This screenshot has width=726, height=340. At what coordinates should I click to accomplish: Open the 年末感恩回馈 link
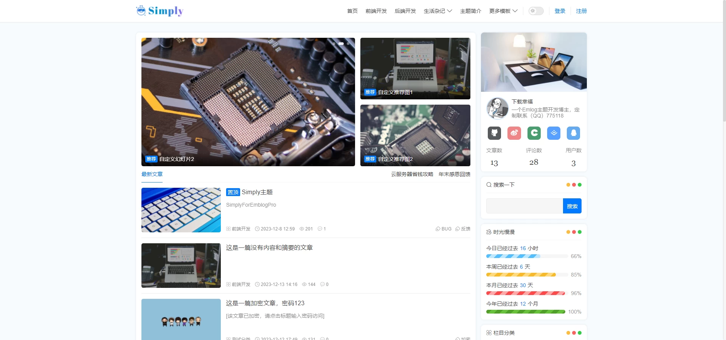point(455,174)
